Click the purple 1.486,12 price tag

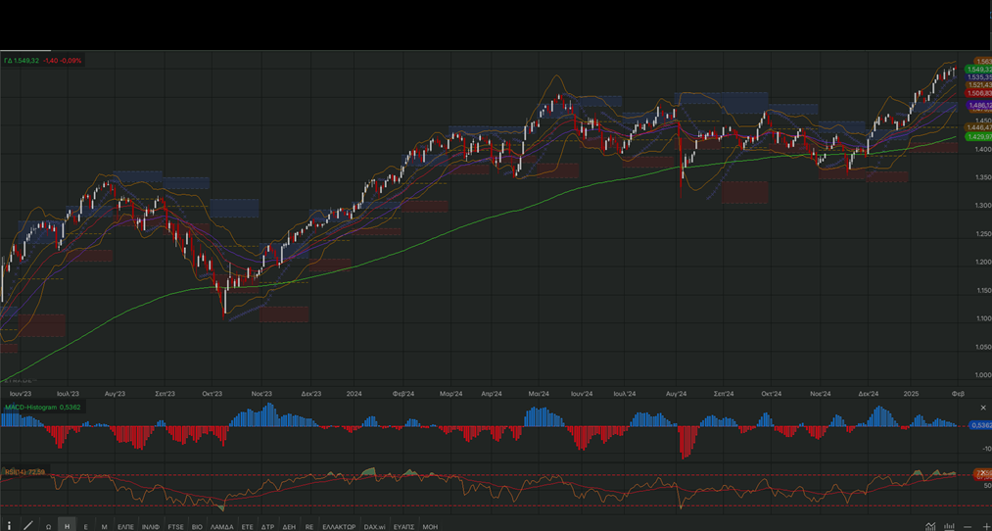[x=978, y=105]
